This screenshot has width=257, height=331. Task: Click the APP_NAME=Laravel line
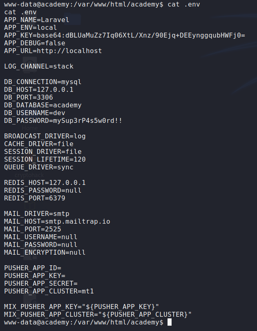[36, 20]
